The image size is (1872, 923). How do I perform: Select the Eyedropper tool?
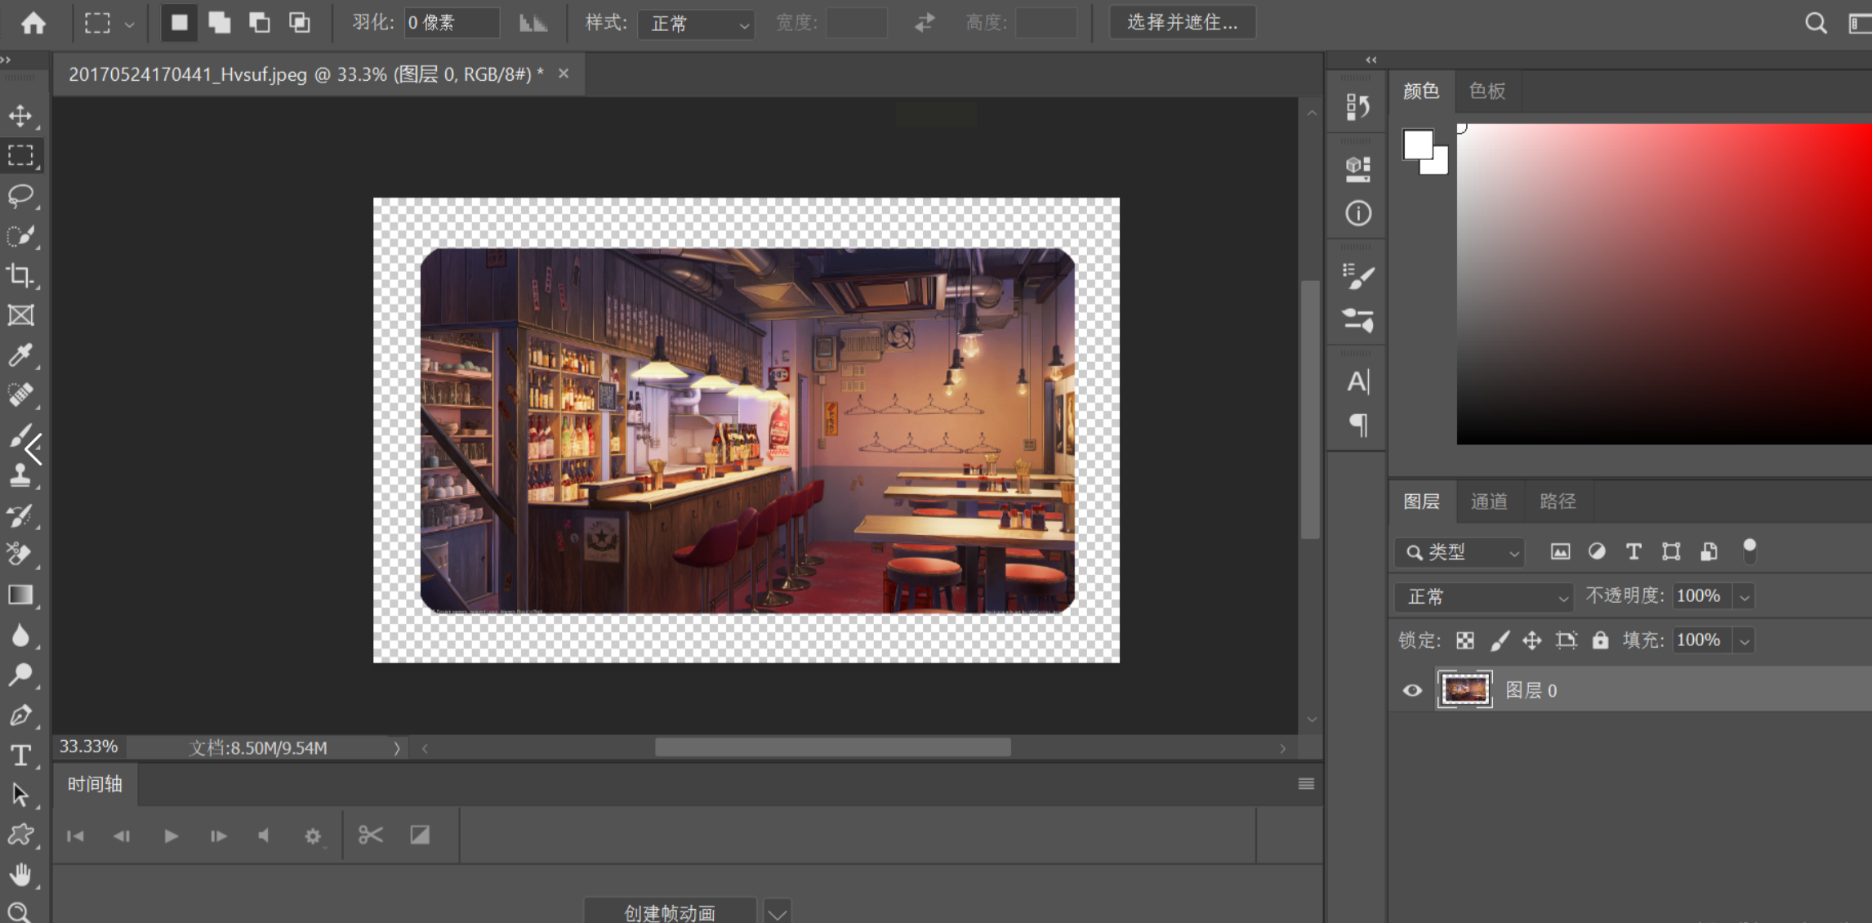(x=20, y=354)
